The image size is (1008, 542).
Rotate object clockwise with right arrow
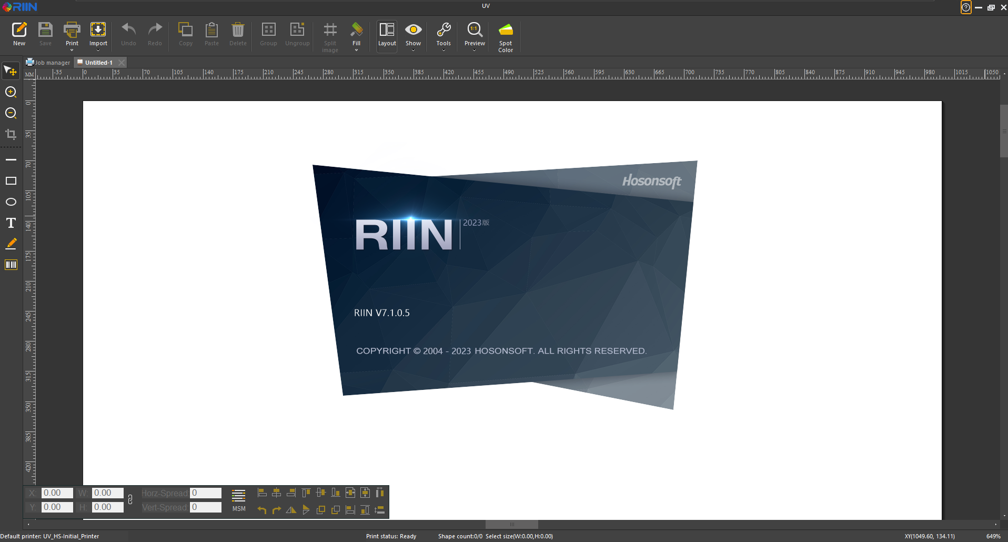pyautogui.click(x=276, y=510)
